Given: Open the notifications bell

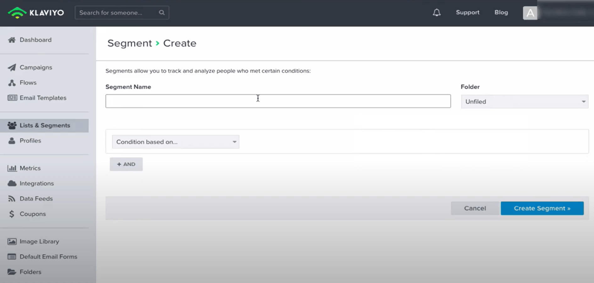Looking at the screenshot, I should point(437,13).
